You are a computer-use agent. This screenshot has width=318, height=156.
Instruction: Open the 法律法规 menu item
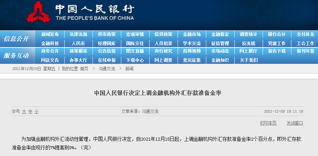pyautogui.click(x=78, y=34)
